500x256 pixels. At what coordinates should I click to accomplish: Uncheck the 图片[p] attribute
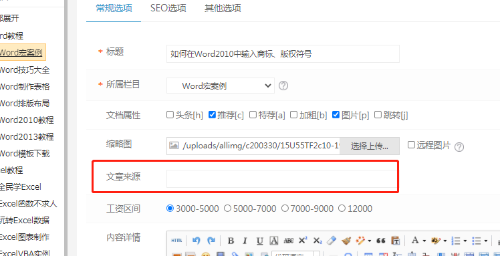(336, 114)
